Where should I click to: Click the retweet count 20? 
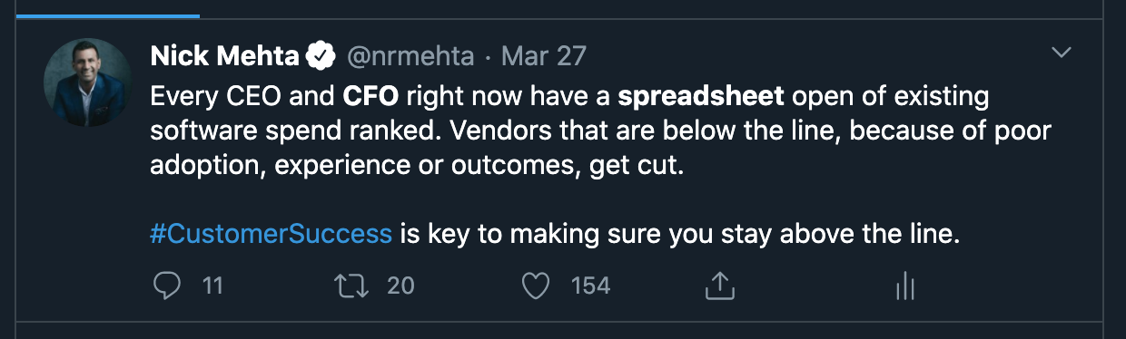(x=400, y=286)
